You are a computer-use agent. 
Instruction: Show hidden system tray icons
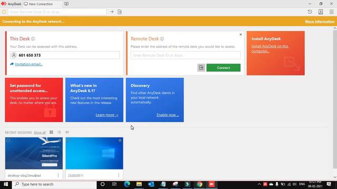pos(259,184)
